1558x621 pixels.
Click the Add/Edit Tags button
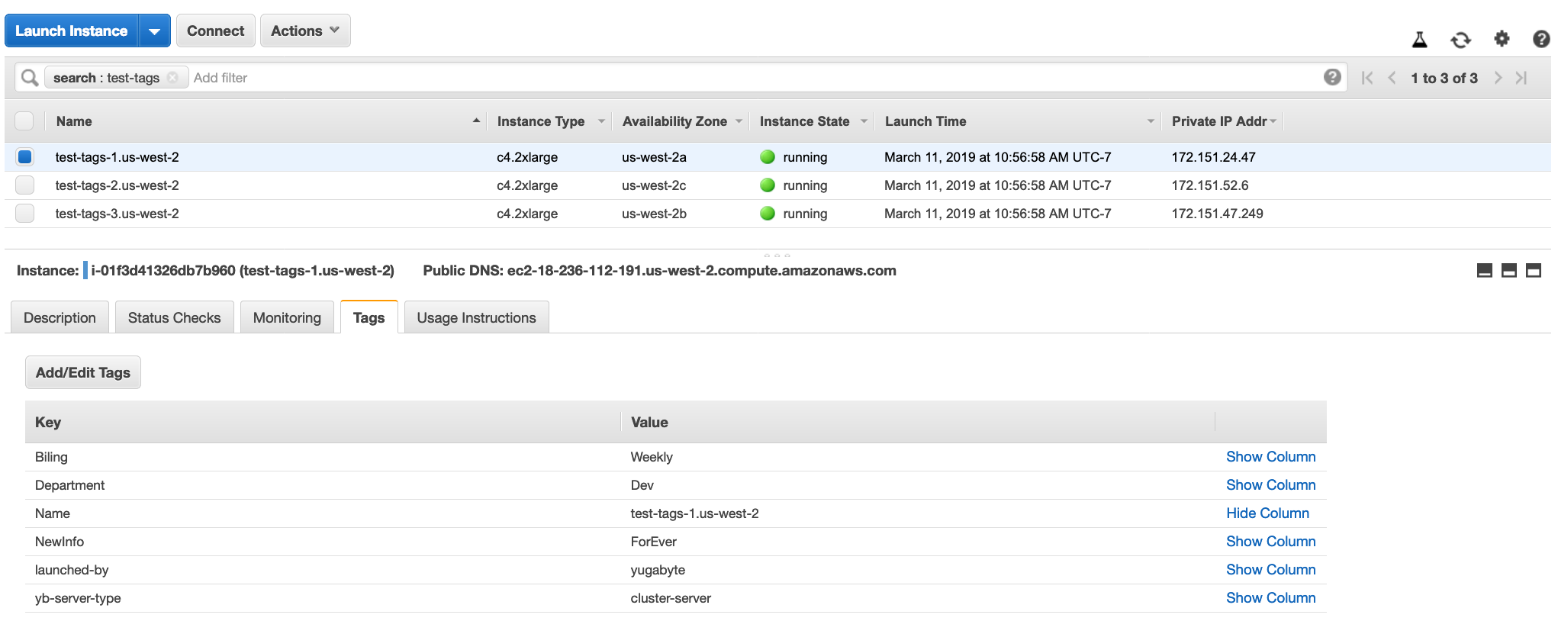[x=83, y=373]
